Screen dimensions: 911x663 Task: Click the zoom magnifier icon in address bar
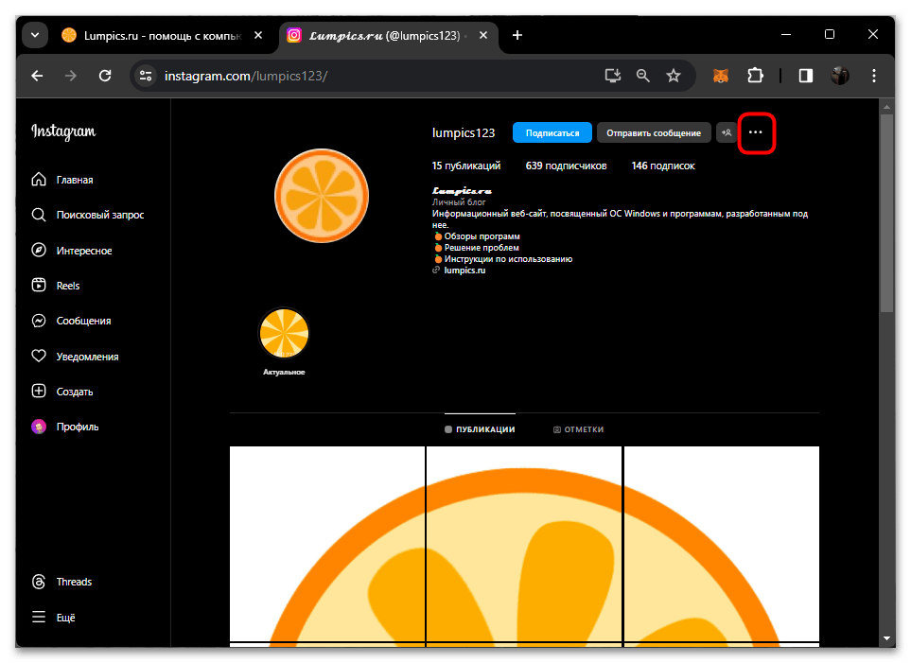[642, 76]
